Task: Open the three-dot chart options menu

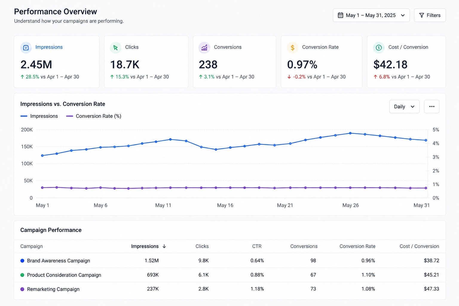Action: [432, 106]
